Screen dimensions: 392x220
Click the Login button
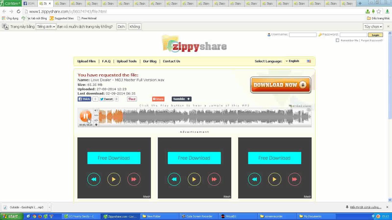pos(375,35)
